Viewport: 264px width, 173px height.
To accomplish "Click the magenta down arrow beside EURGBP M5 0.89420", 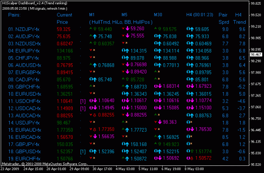I will pos(128,72).
